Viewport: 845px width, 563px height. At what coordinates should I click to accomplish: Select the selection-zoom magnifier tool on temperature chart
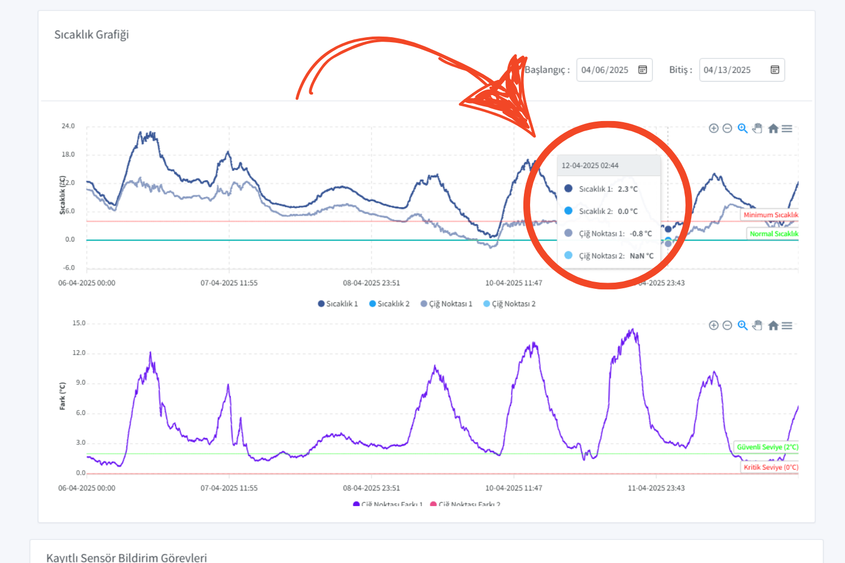742,128
